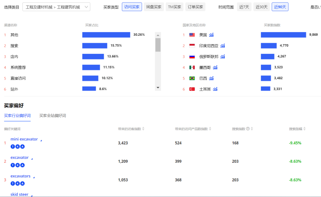Click the T badge under excavator
The height and width of the screenshot is (197, 321).
(x=13, y=165)
